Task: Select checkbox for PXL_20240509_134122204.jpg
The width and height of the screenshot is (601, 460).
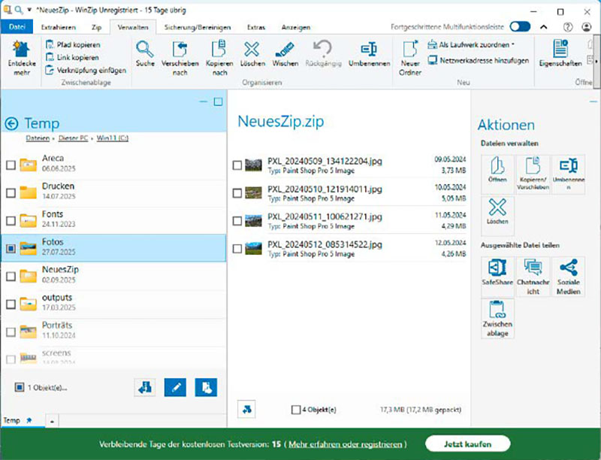Action: click(237, 165)
